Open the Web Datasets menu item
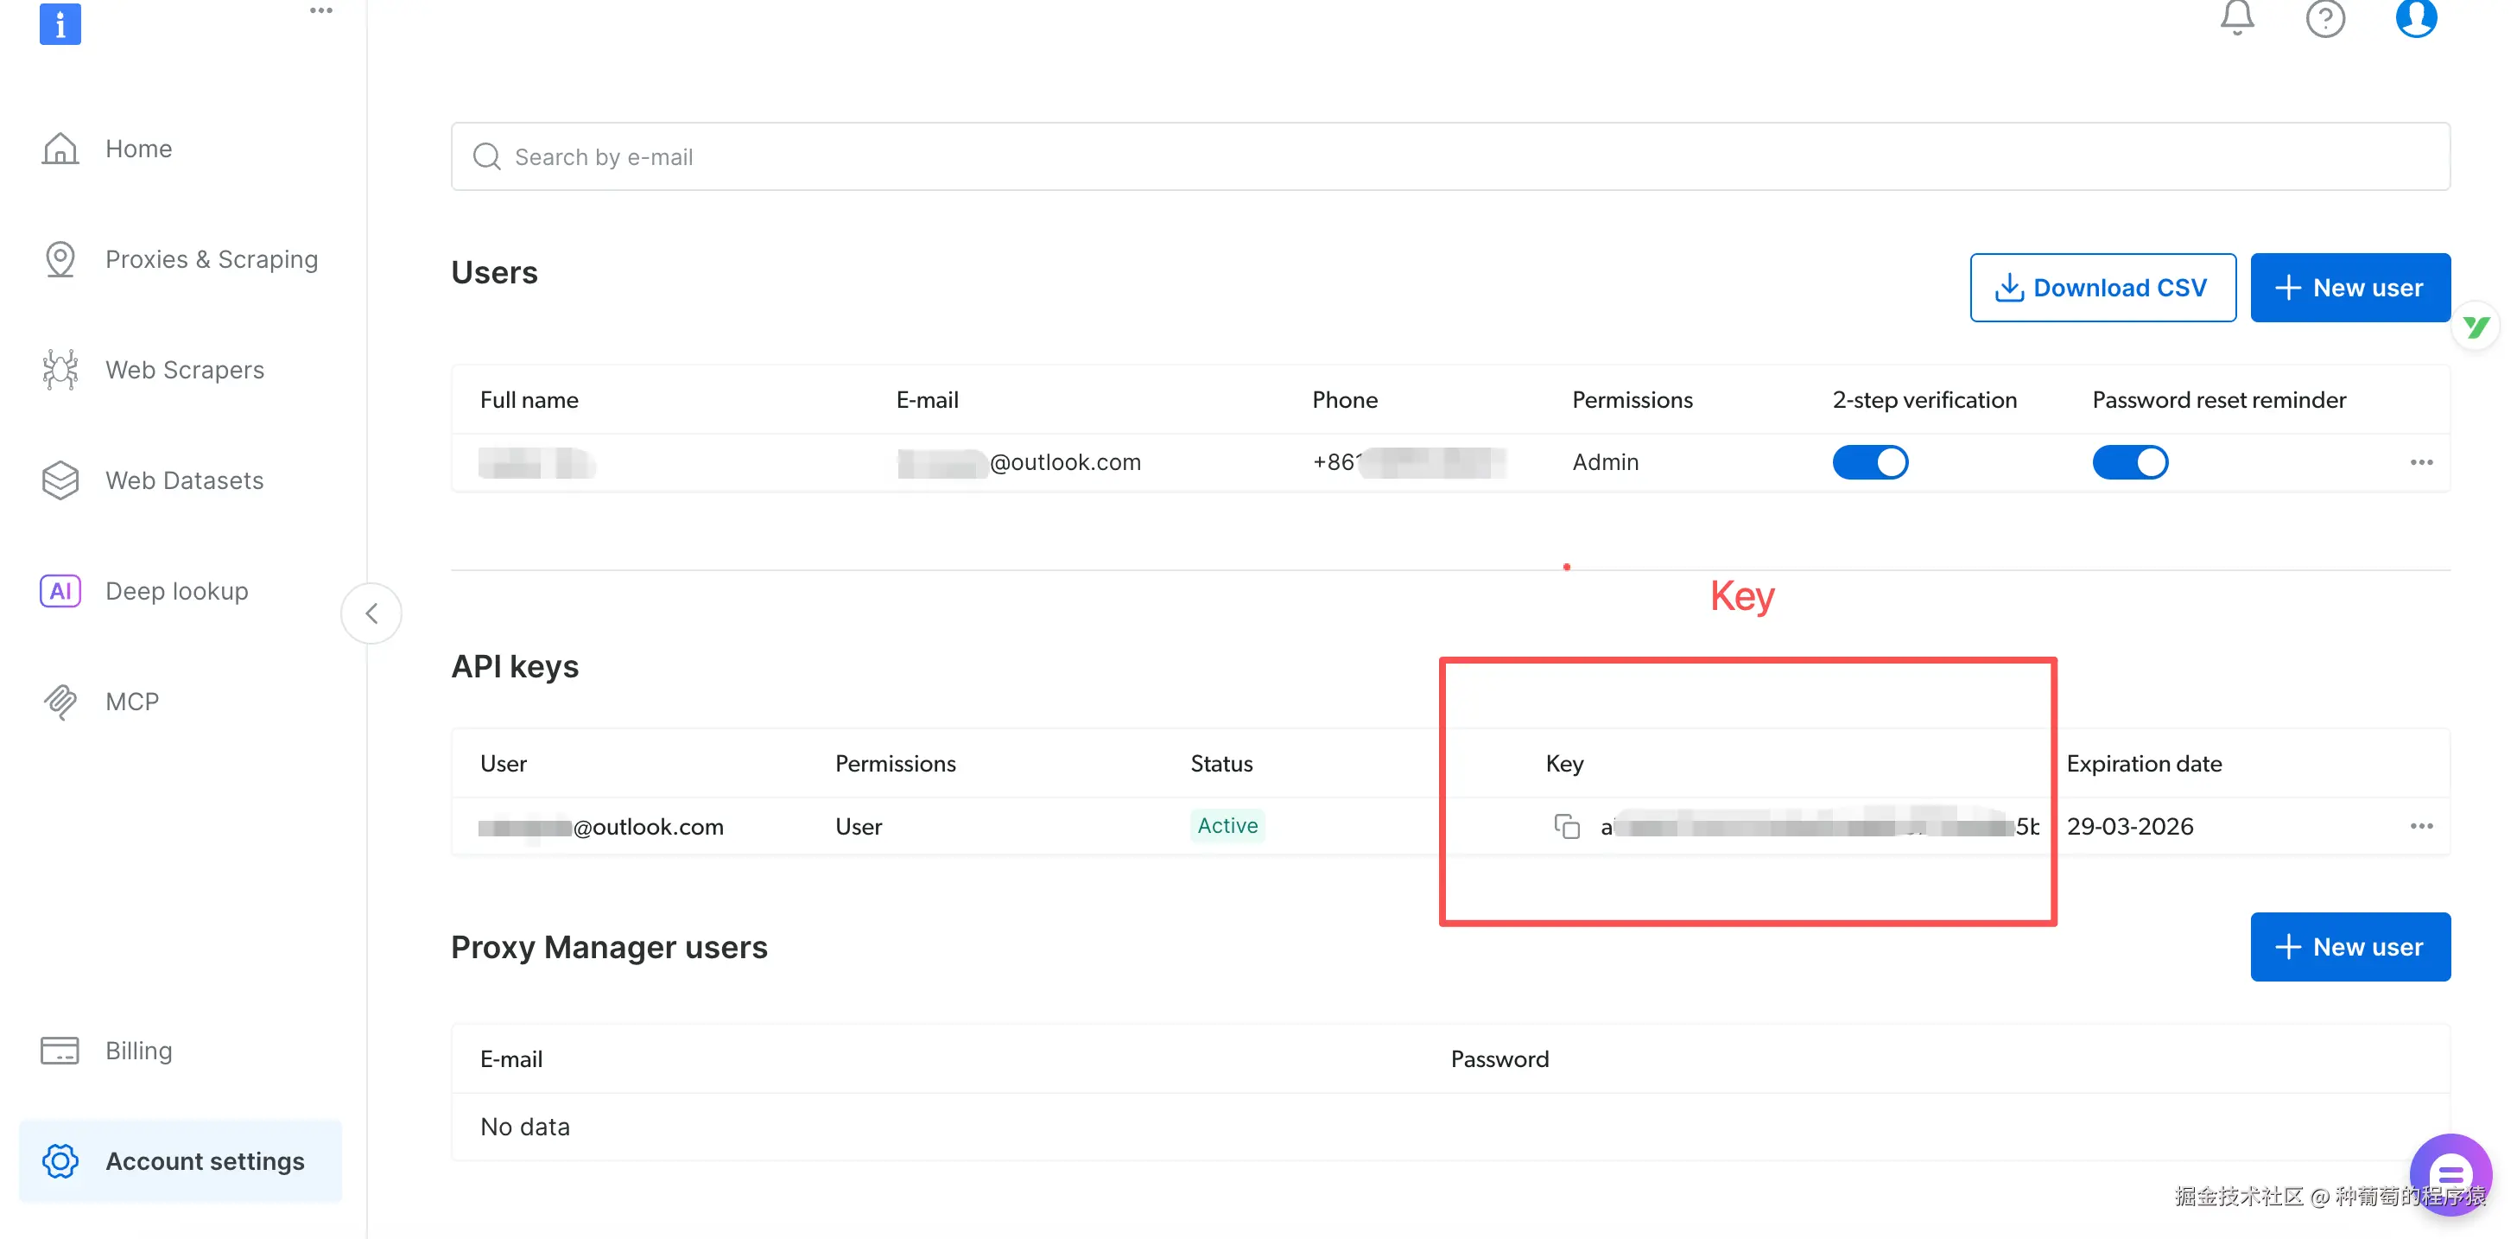 184,480
